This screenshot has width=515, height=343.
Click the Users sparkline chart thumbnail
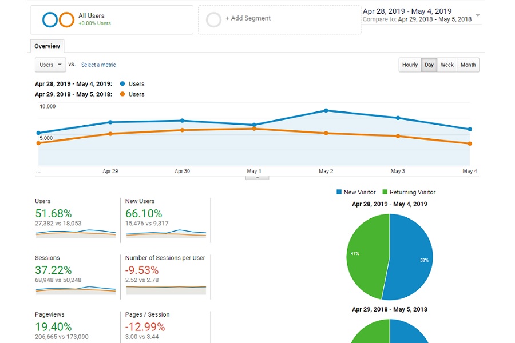click(x=75, y=233)
